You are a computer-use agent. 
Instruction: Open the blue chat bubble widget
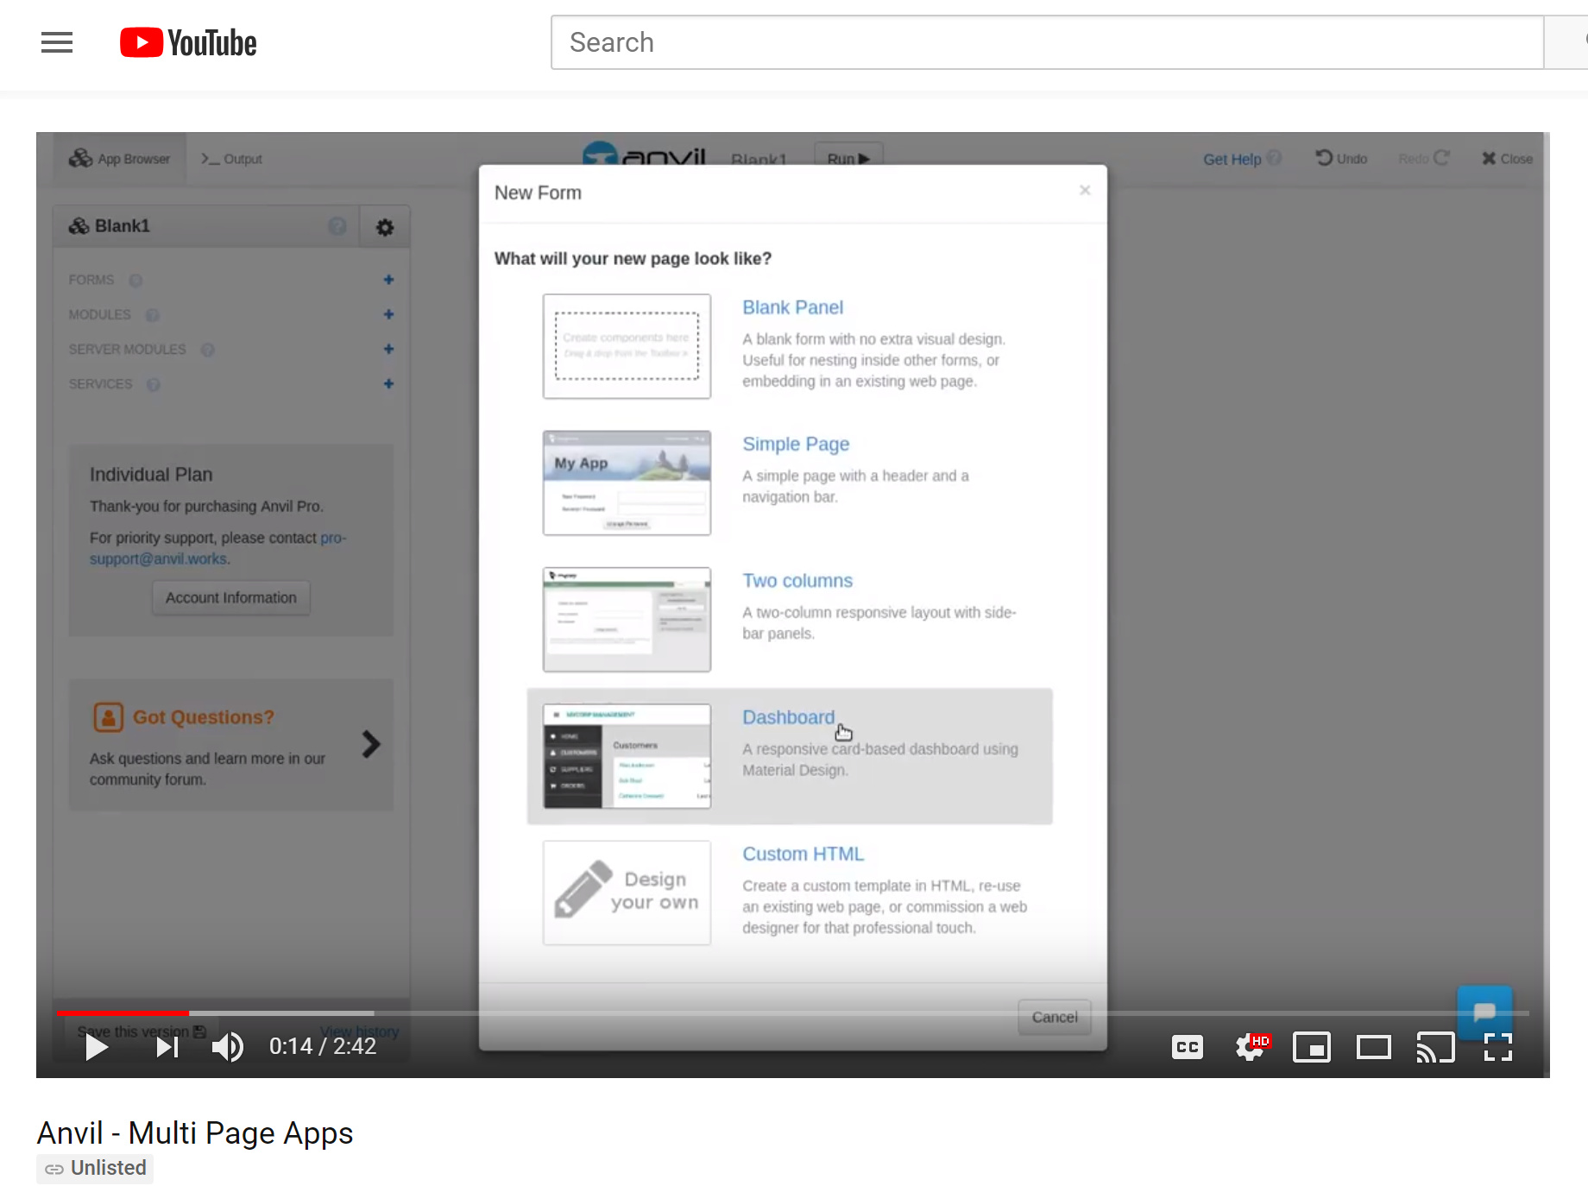[1484, 1012]
